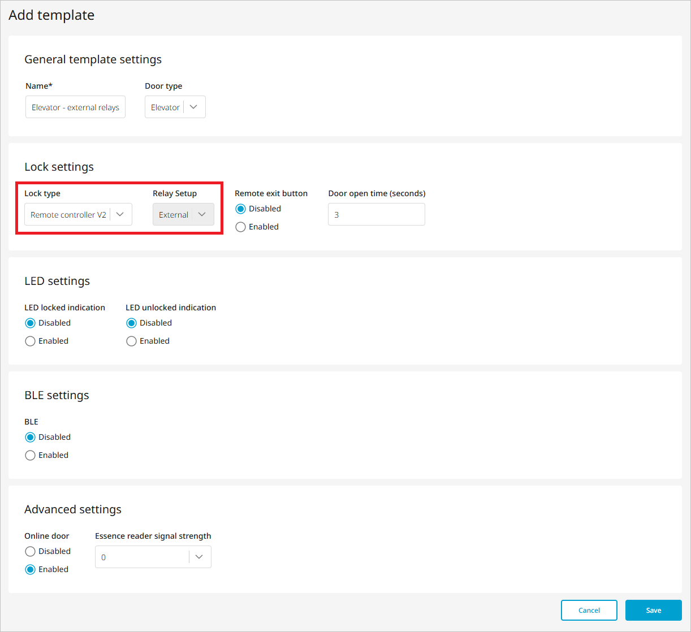Save the template

point(653,611)
